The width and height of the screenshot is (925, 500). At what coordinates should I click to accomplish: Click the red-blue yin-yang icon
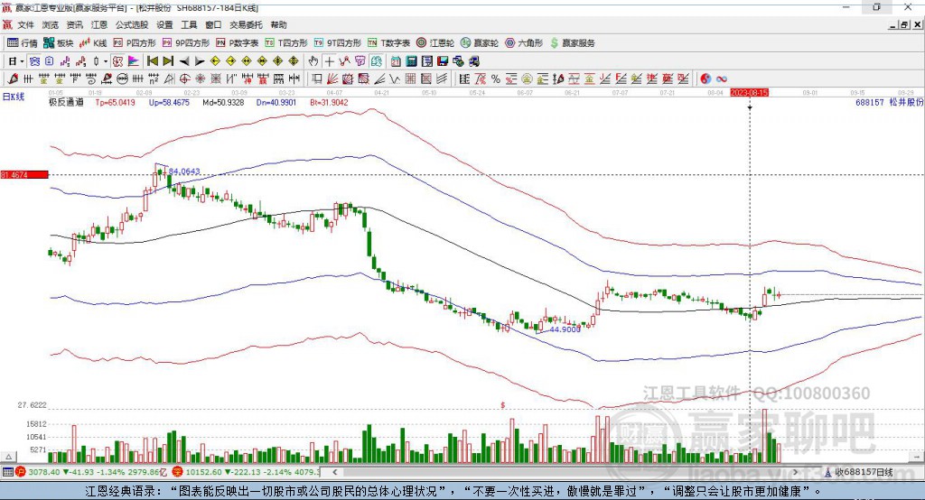[705, 79]
